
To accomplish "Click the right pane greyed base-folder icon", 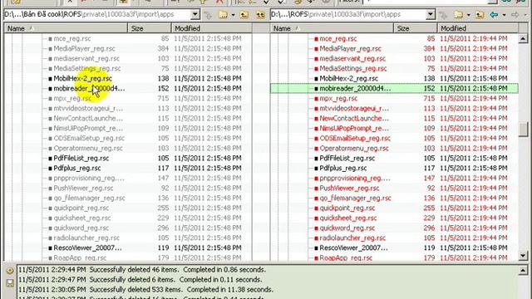I will 443,15.
